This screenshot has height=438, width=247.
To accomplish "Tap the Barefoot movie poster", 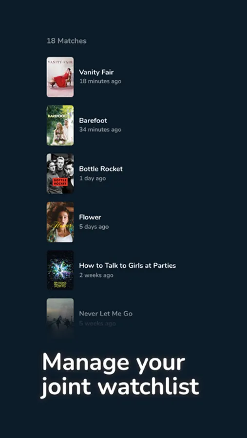I will pyautogui.click(x=60, y=126).
